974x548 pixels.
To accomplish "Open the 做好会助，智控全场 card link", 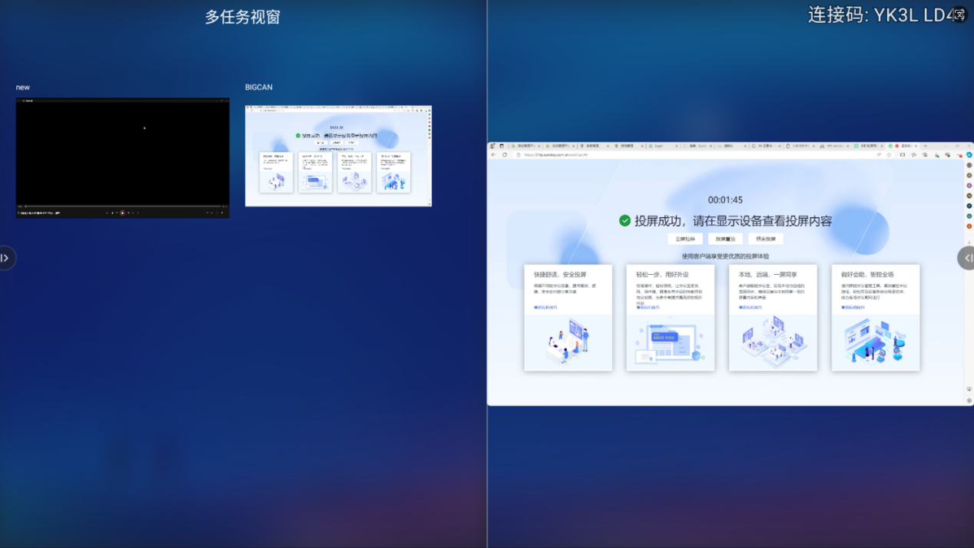I will 853,307.
